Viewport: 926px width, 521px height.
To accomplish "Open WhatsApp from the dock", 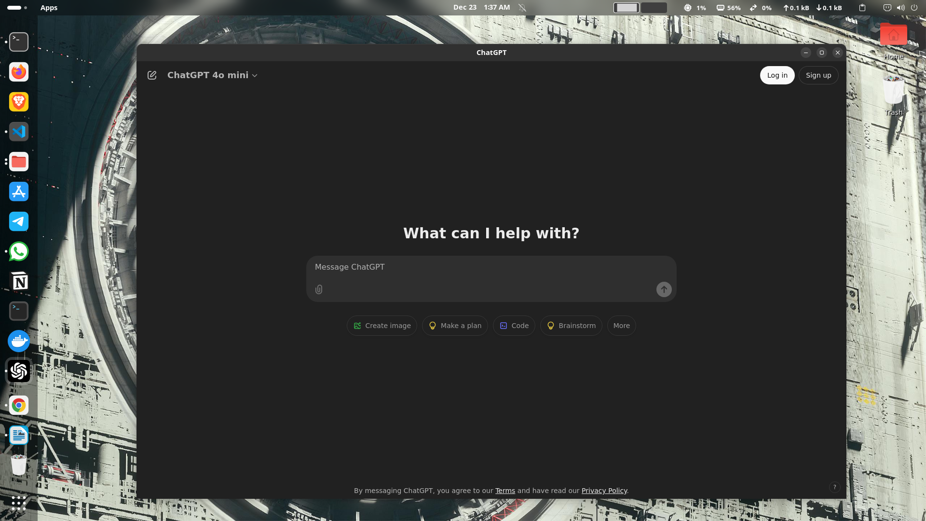I will click(18, 251).
